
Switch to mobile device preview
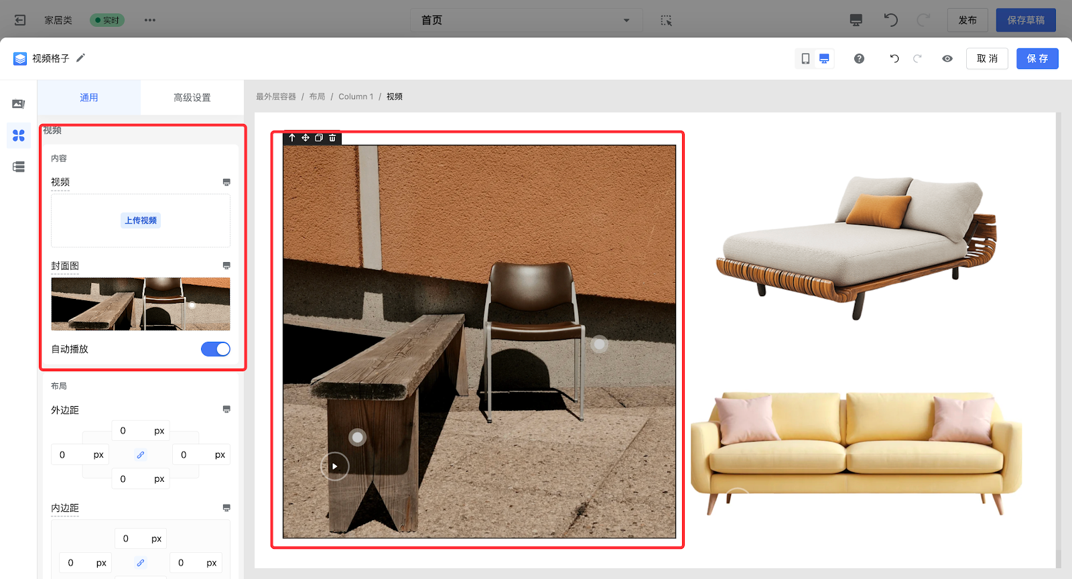[x=805, y=59]
